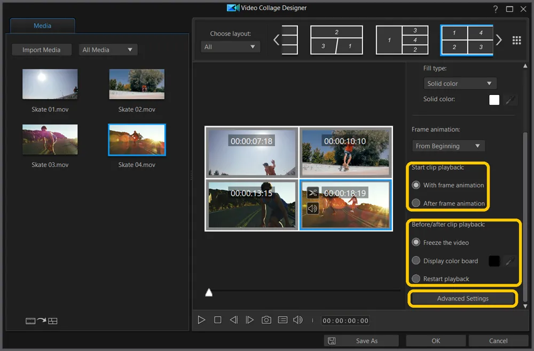Click the trim scissors icon on Skate 04 frame
This screenshot has height=351, width=534.
tap(312, 193)
